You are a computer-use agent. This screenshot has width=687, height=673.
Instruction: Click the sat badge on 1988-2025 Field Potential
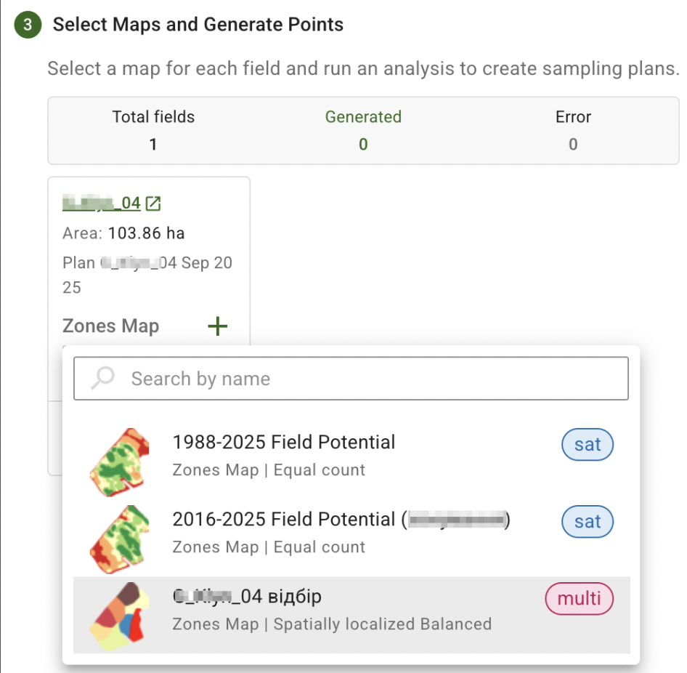(588, 444)
